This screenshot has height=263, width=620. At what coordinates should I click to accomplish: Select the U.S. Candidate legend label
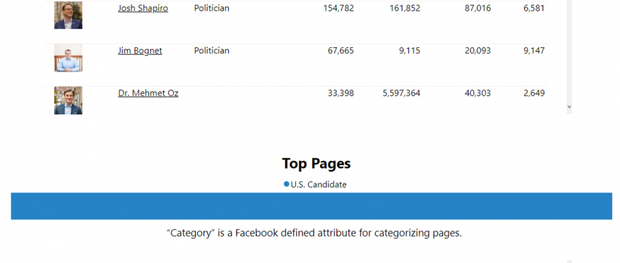tap(319, 185)
